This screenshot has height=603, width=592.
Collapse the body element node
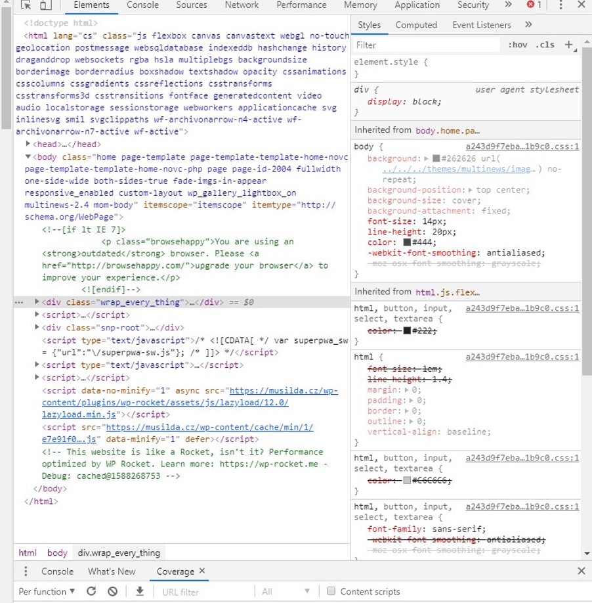click(x=28, y=156)
